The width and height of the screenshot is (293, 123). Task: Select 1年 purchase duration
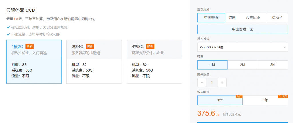coord(220,100)
